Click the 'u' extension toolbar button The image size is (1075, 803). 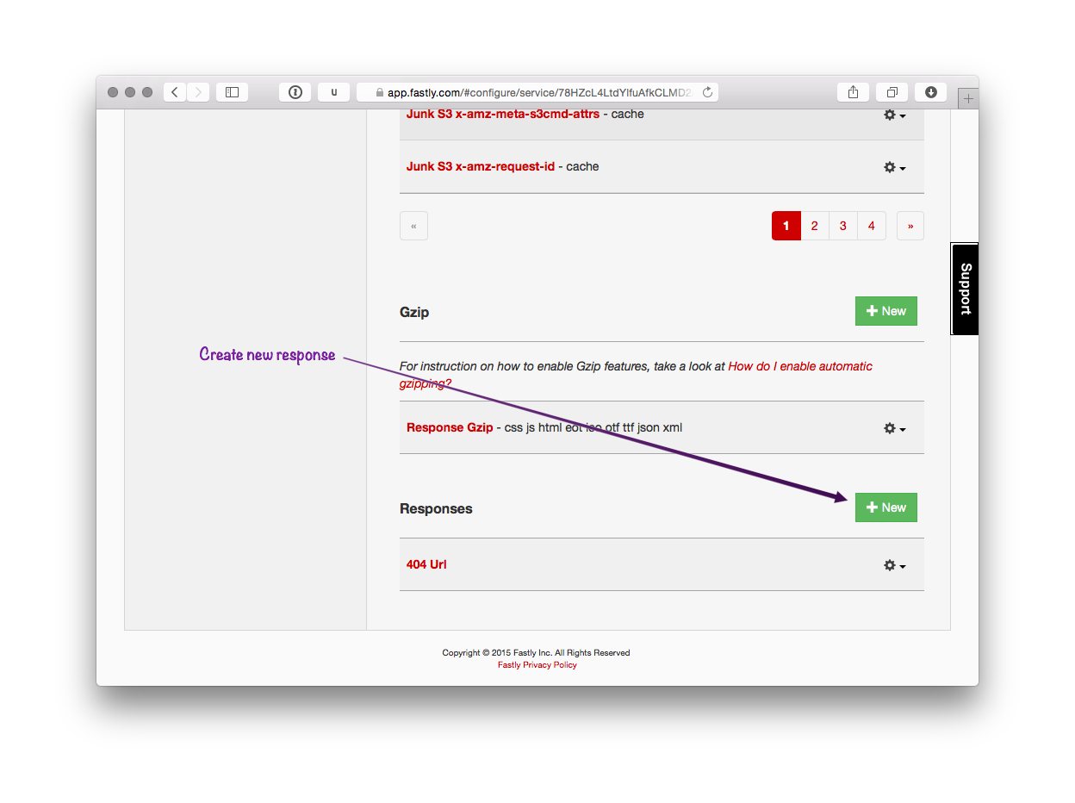[x=334, y=92]
